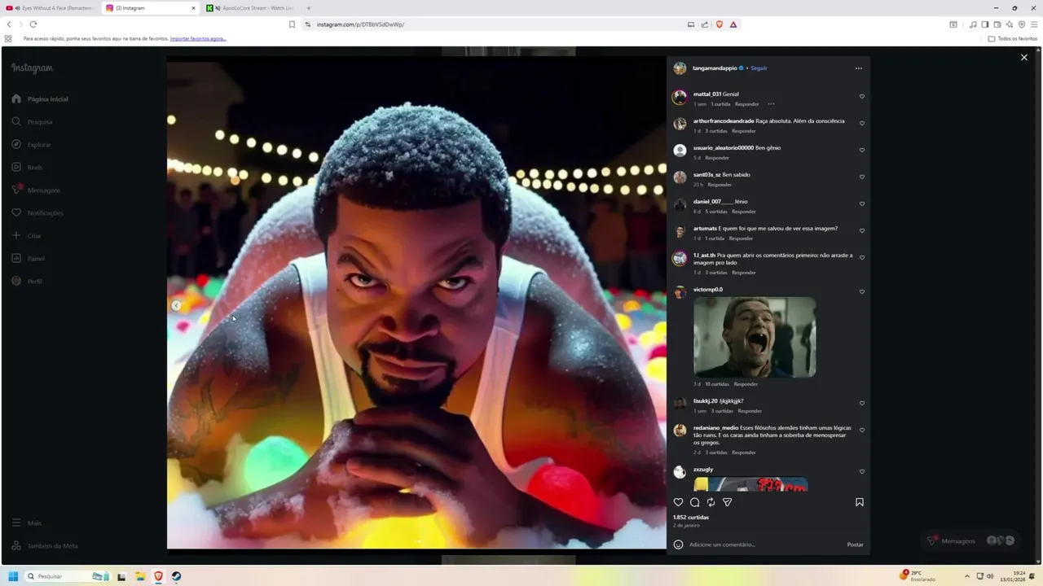Open the emoji picker in the comment box
Viewport: 1043px width, 586px height.
[x=678, y=544]
